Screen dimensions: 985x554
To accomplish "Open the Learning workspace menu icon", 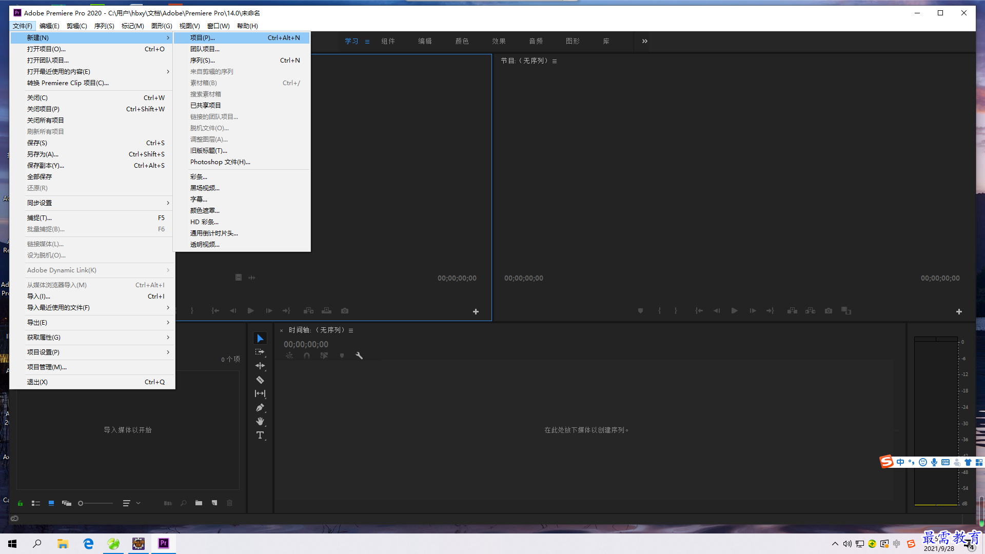I will pos(367,42).
